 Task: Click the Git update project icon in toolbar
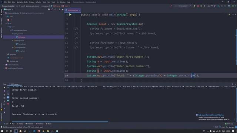point(212,6)
